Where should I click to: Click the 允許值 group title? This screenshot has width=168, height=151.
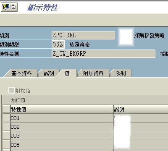point(18,100)
